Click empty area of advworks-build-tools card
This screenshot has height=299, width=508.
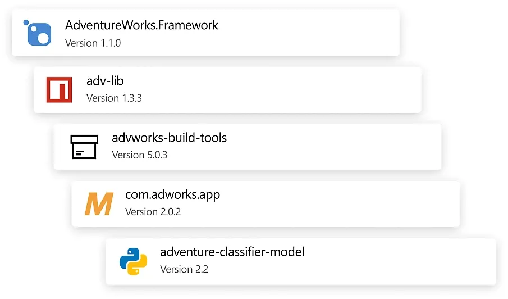point(337,147)
